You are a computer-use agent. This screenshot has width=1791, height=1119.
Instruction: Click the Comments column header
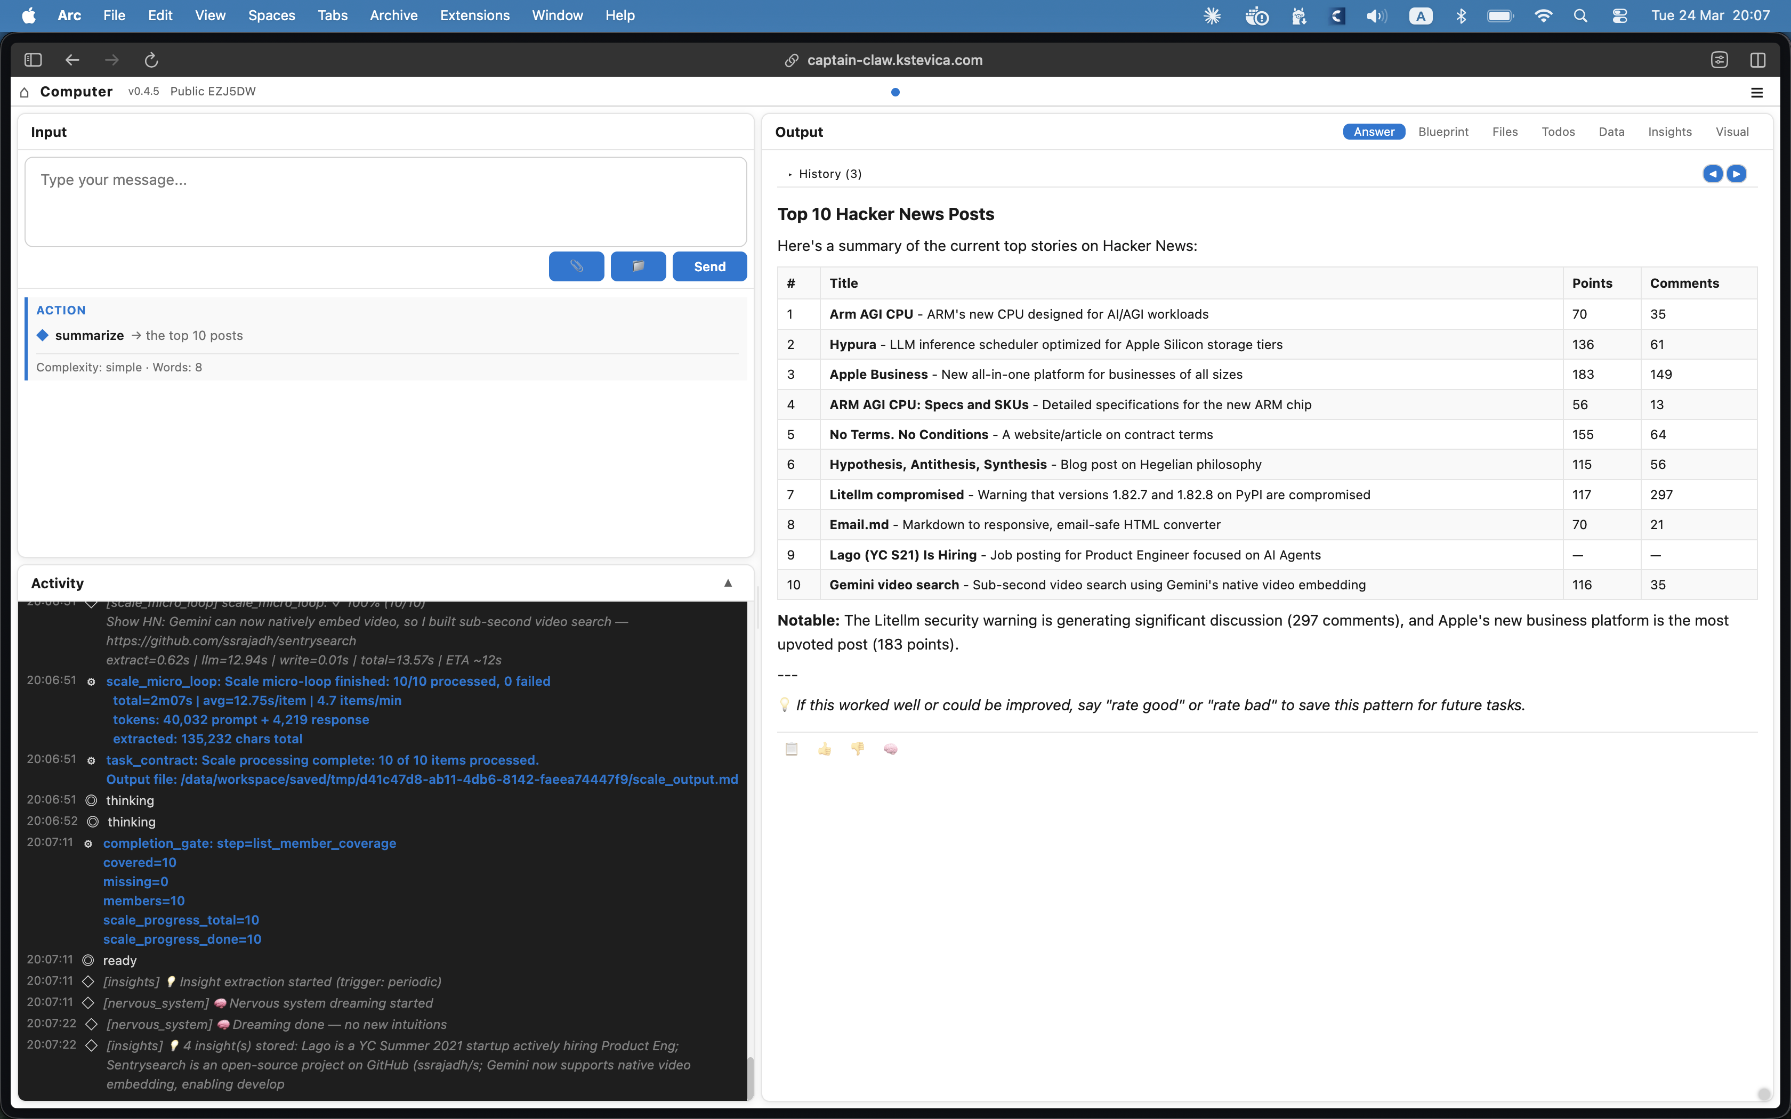1684,283
